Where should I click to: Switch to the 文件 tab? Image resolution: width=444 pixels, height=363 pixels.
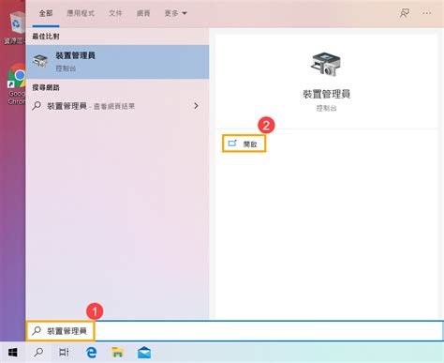tap(115, 13)
